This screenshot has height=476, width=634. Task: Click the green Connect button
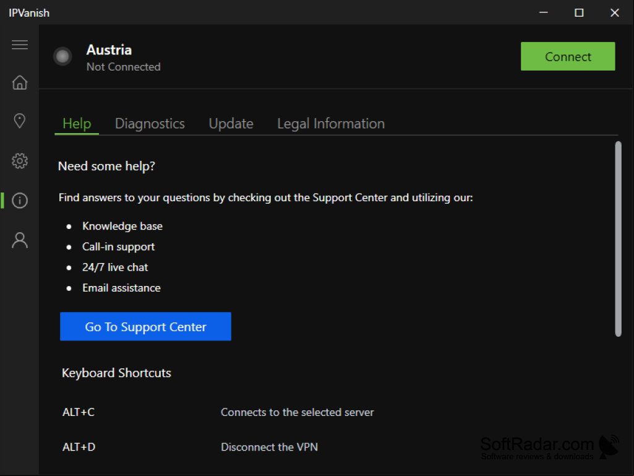click(x=568, y=56)
